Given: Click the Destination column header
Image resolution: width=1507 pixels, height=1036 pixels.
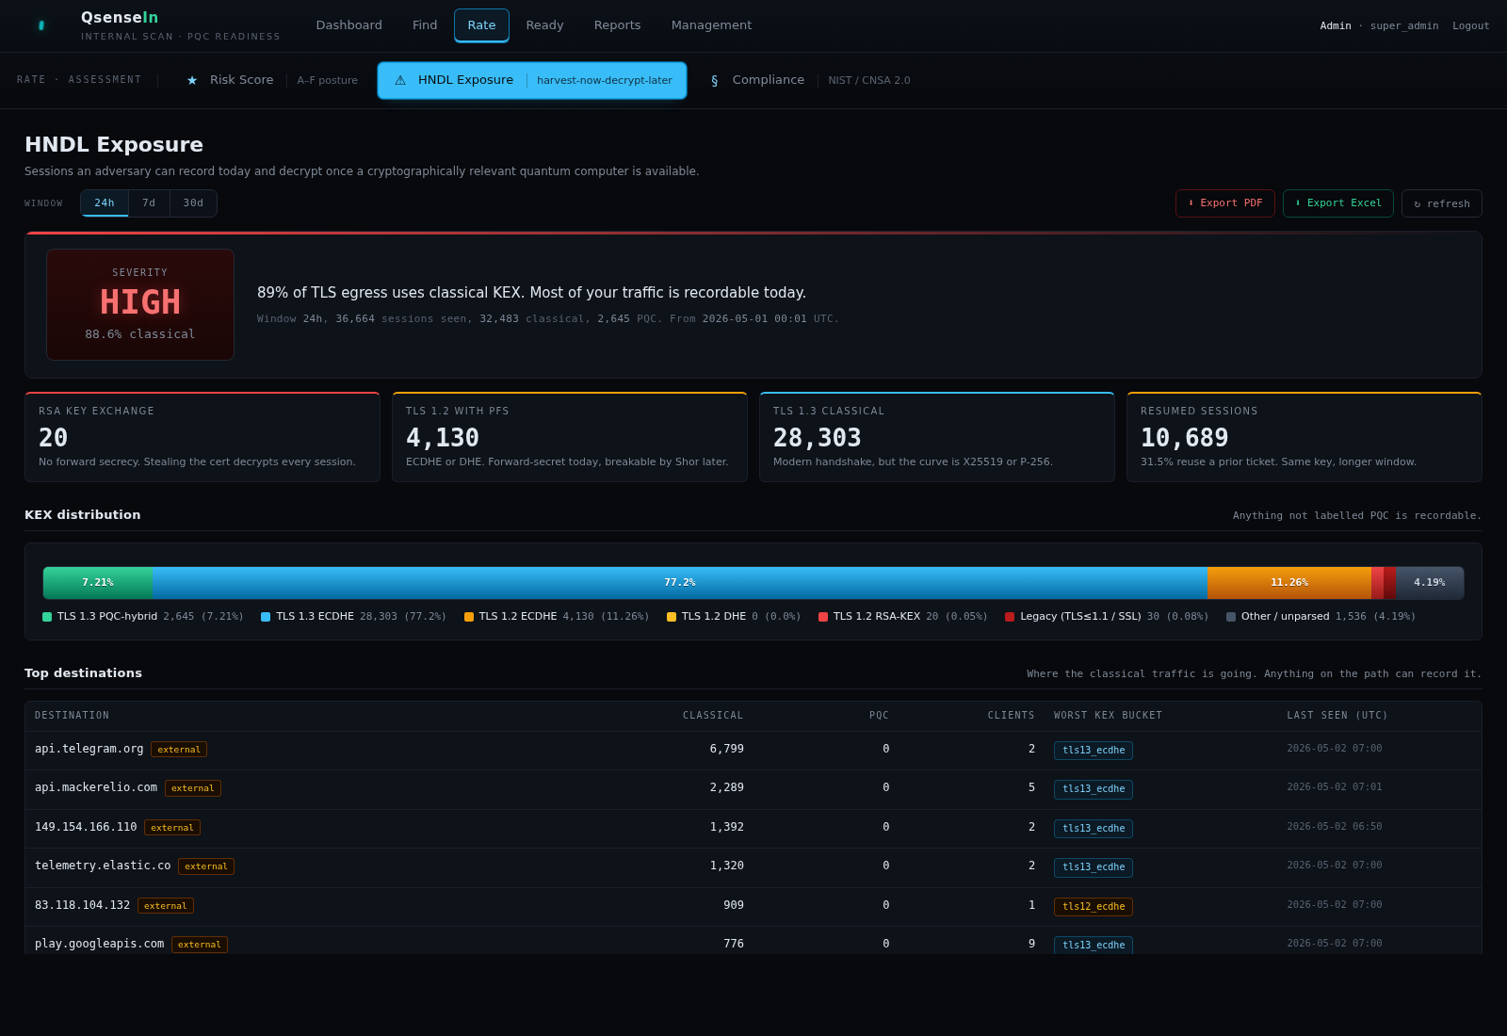Looking at the screenshot, I should point(72,716).
